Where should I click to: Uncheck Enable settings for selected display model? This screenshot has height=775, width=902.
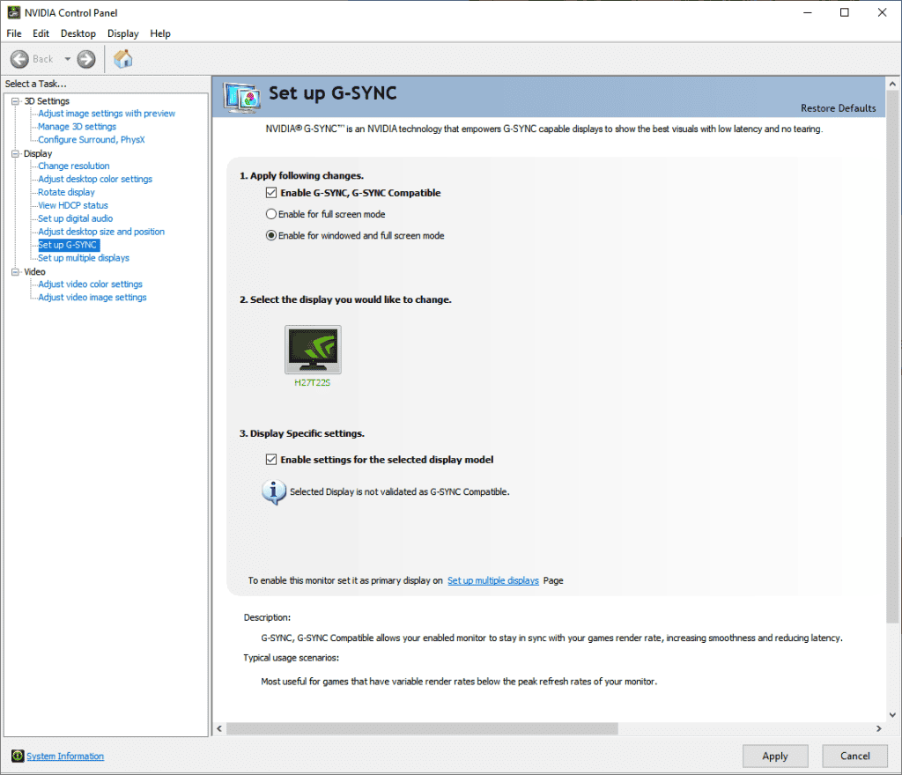(x=270, y=459)
